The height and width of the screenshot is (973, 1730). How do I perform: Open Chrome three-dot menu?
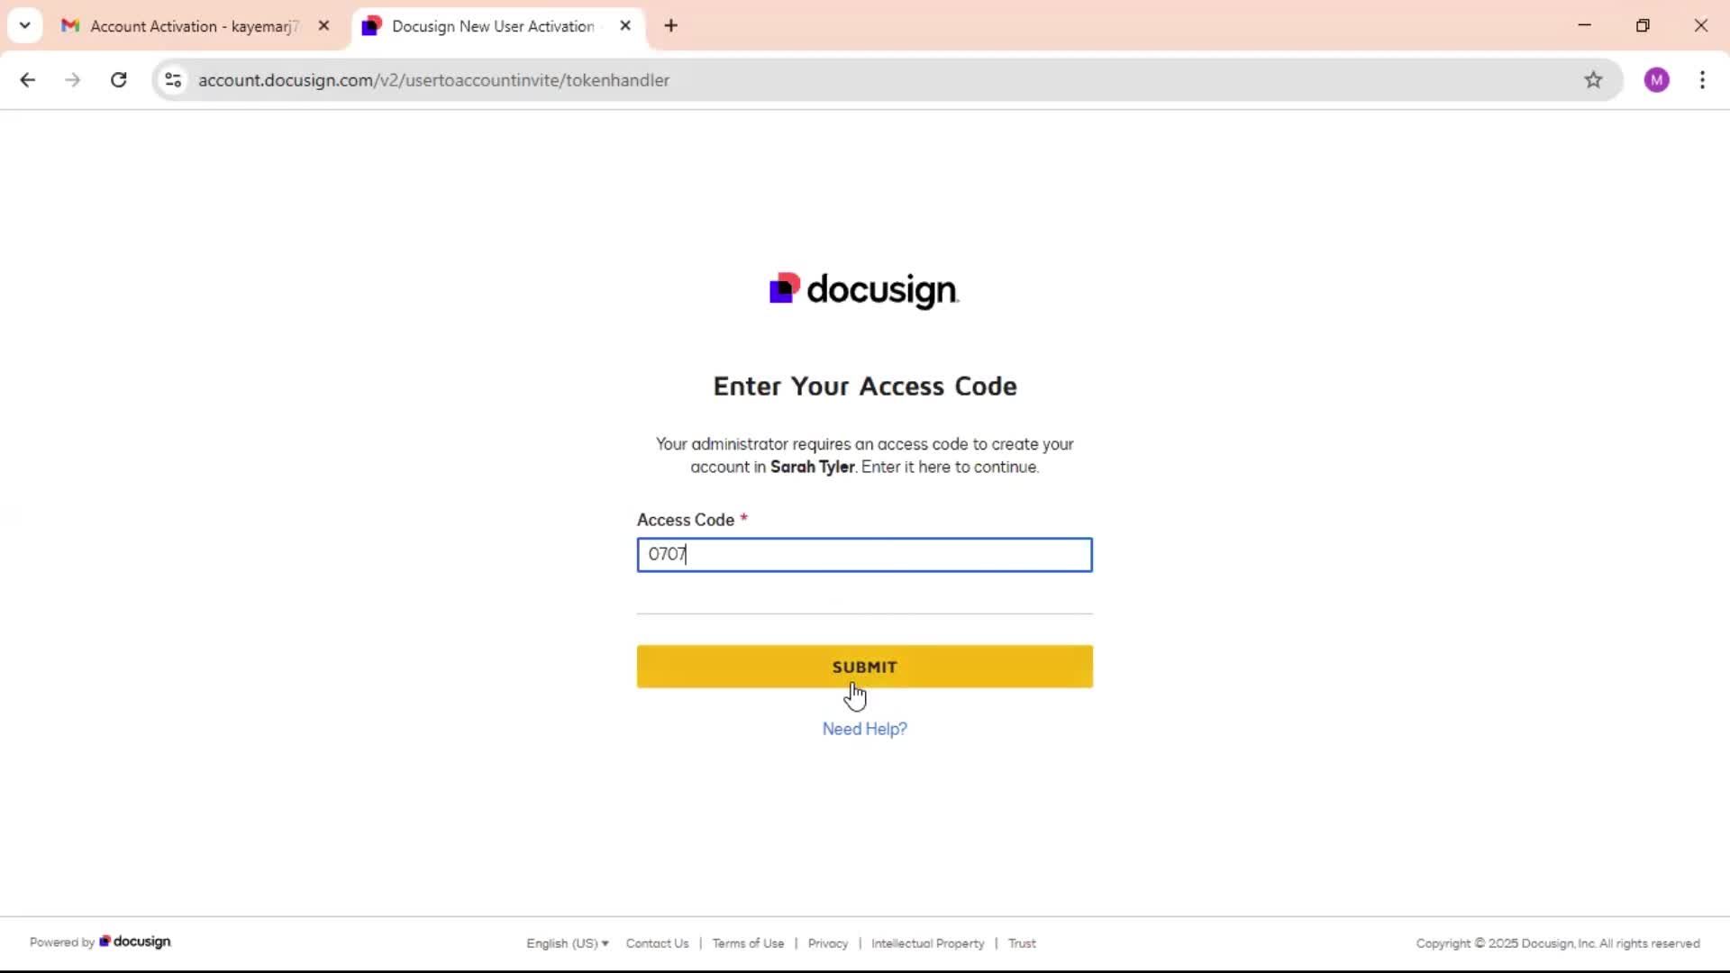tap(1702, 80)
